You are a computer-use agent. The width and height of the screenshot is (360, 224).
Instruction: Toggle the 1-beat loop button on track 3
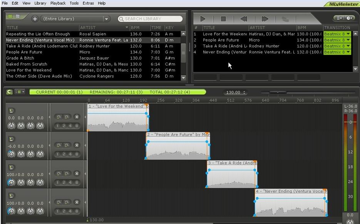pyautogui.click(x=57, y=183)
